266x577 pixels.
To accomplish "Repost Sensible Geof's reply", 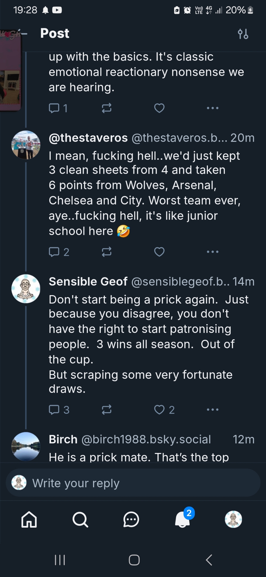I will coord(107,409).
